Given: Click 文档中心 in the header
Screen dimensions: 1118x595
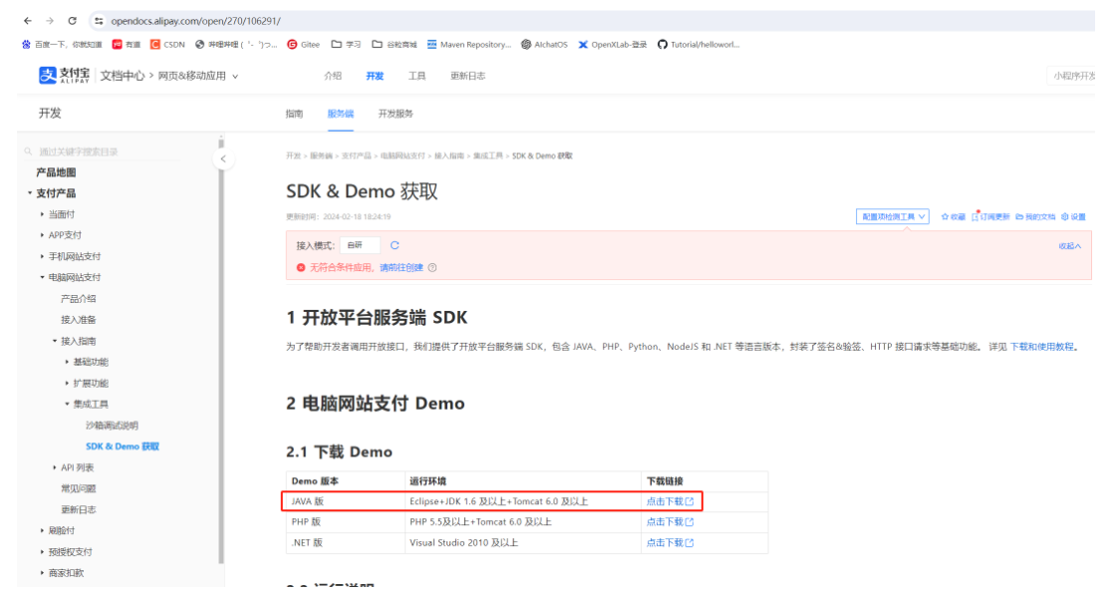Looking at the screenshot, I should [x=122, y=76].
